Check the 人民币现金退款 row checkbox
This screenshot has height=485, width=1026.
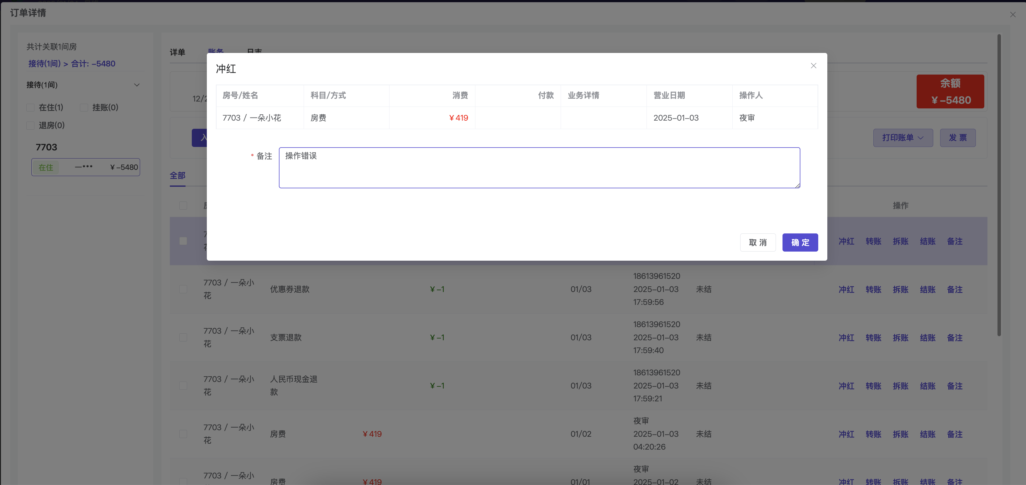183,385
